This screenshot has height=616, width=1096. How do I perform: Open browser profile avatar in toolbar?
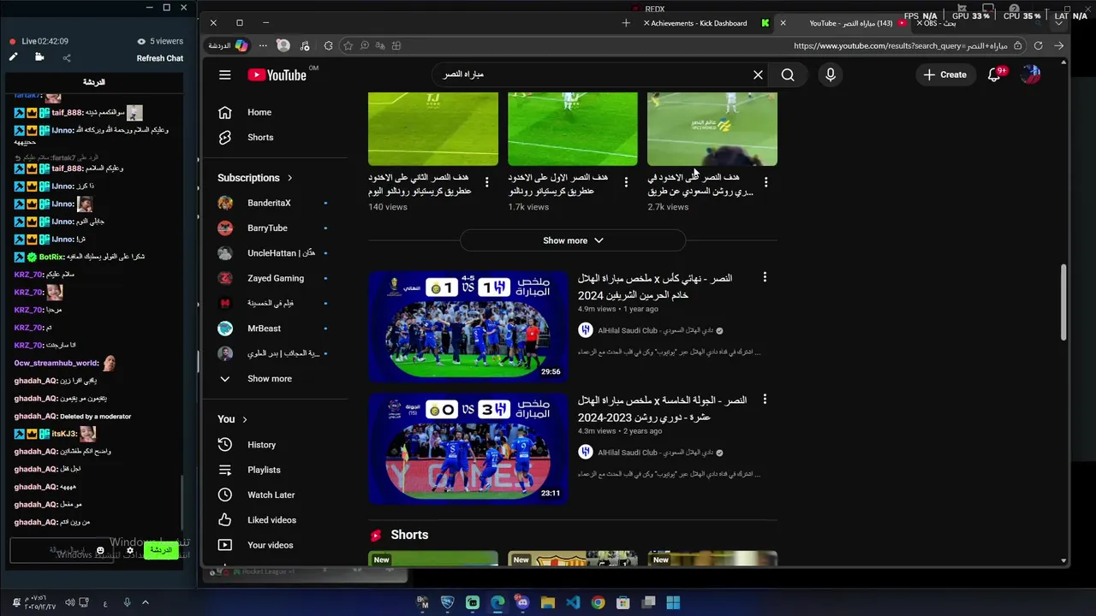click(283, 45)
